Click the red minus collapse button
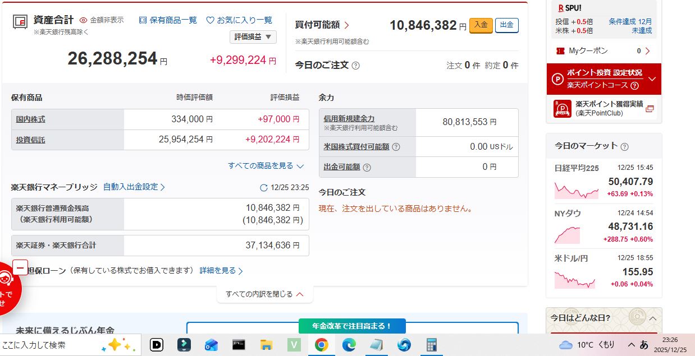Viewport: 695px width, 356px height. pyautogui.click(x=20, y=267)
